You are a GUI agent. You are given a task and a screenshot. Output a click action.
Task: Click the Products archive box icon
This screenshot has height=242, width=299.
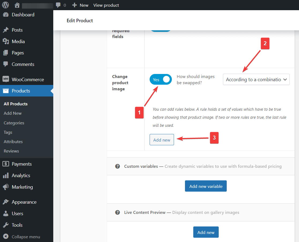click(6, 91)
